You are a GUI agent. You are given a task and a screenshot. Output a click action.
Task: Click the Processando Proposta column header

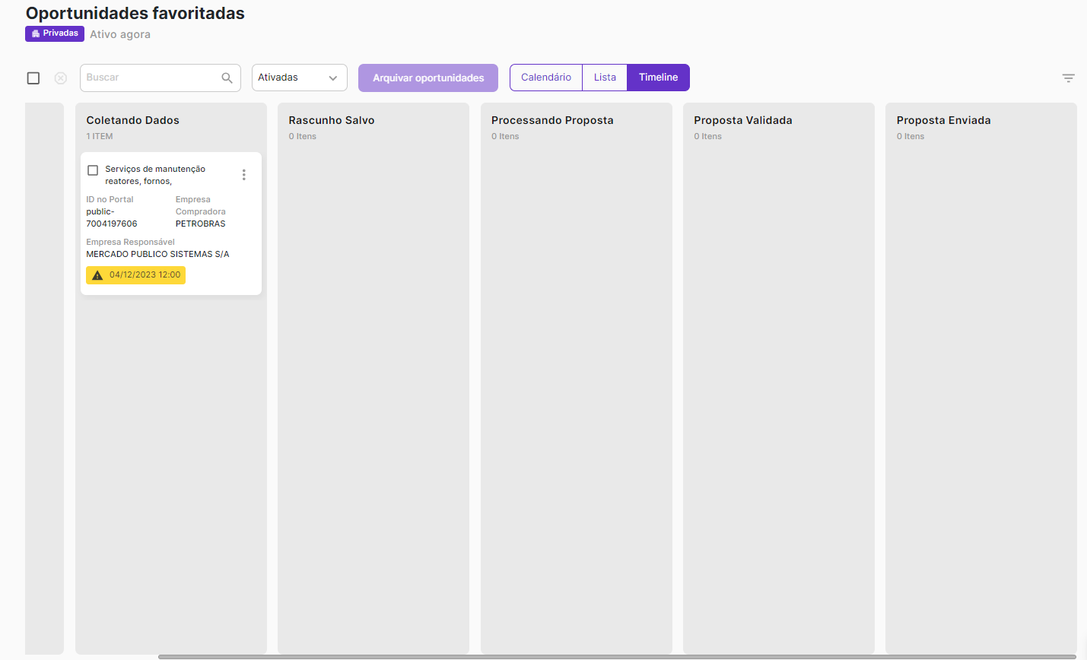click(552, 120)
